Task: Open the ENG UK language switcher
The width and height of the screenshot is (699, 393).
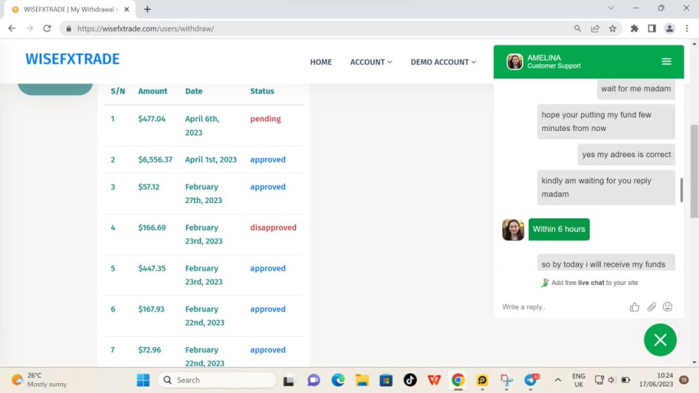Action: (x=578, y=380)
